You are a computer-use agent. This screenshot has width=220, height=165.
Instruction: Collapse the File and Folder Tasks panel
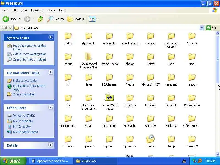[51, 72]
